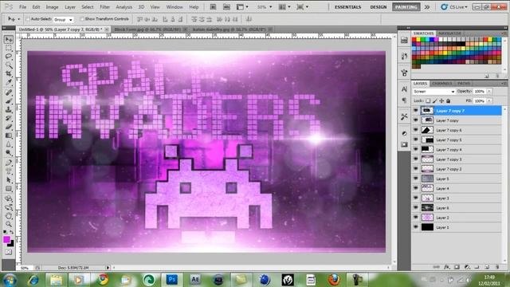Select the Blur tool

(9, 144)
